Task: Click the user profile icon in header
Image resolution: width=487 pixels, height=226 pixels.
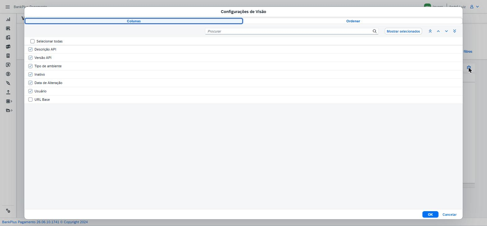Action: click(471, 7)
